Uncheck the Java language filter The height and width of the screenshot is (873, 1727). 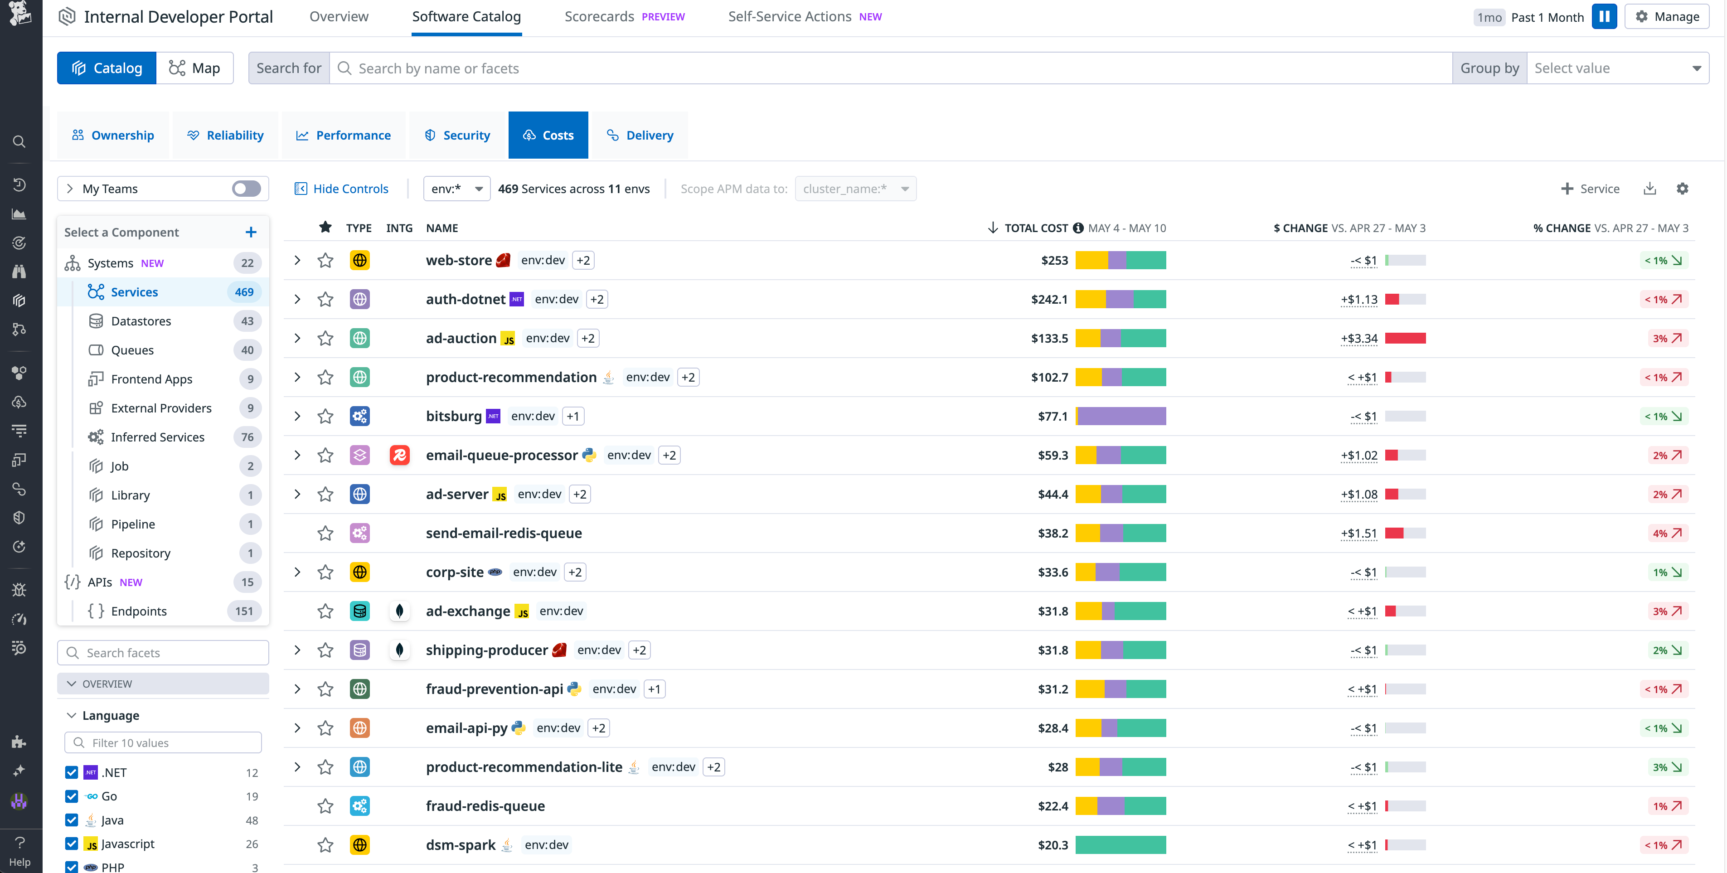click(72, 820)
